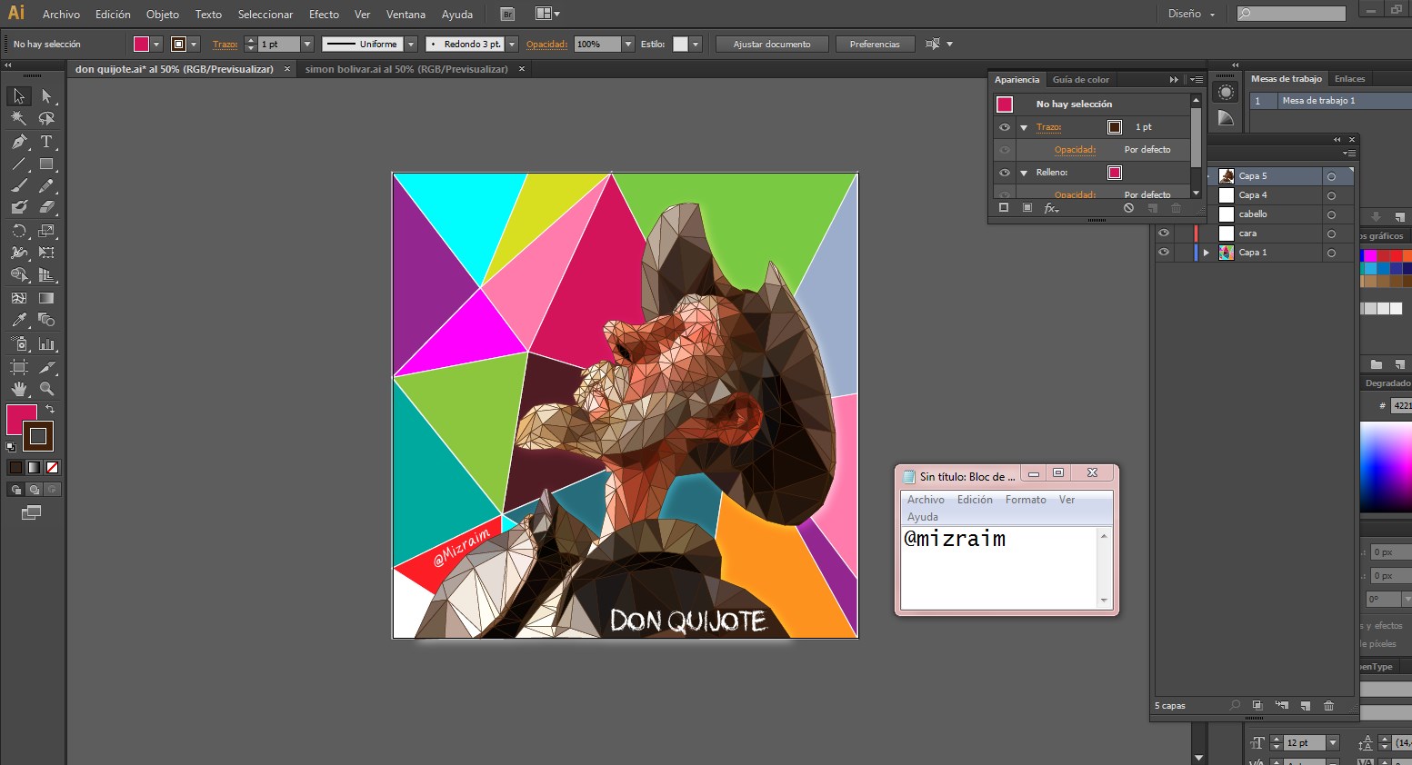Select the Scale tool

(x=46, y=231)
